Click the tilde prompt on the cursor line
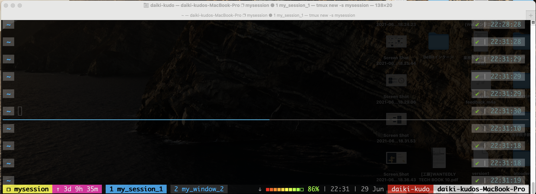This screenshot has width=536, height=194. (9, 111)
